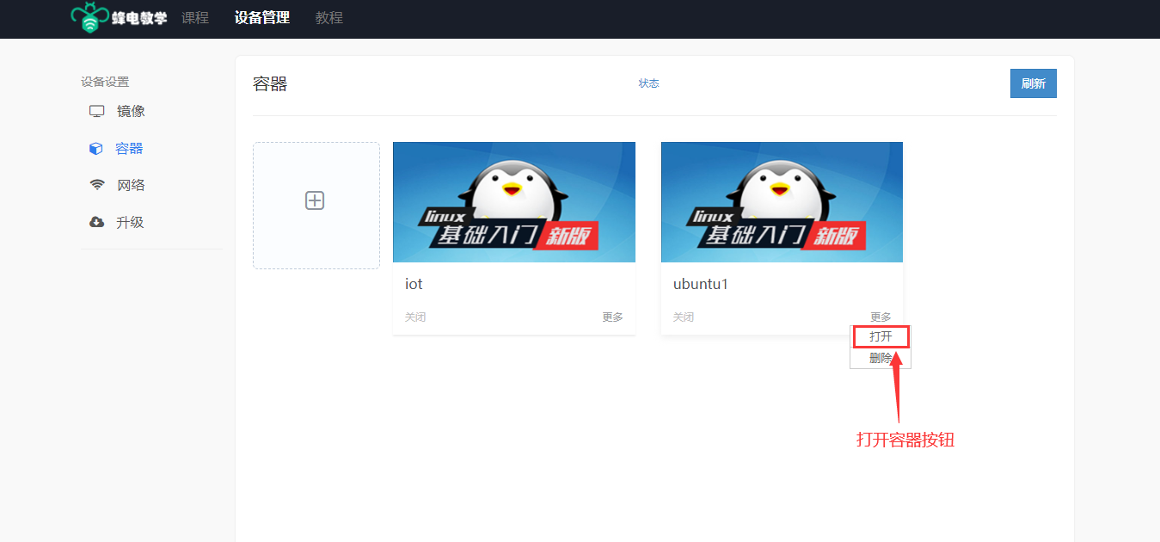This screenshot has width=1160, height=542.
Task: Click the 状态 link
Action: click(x=649, y=83)
